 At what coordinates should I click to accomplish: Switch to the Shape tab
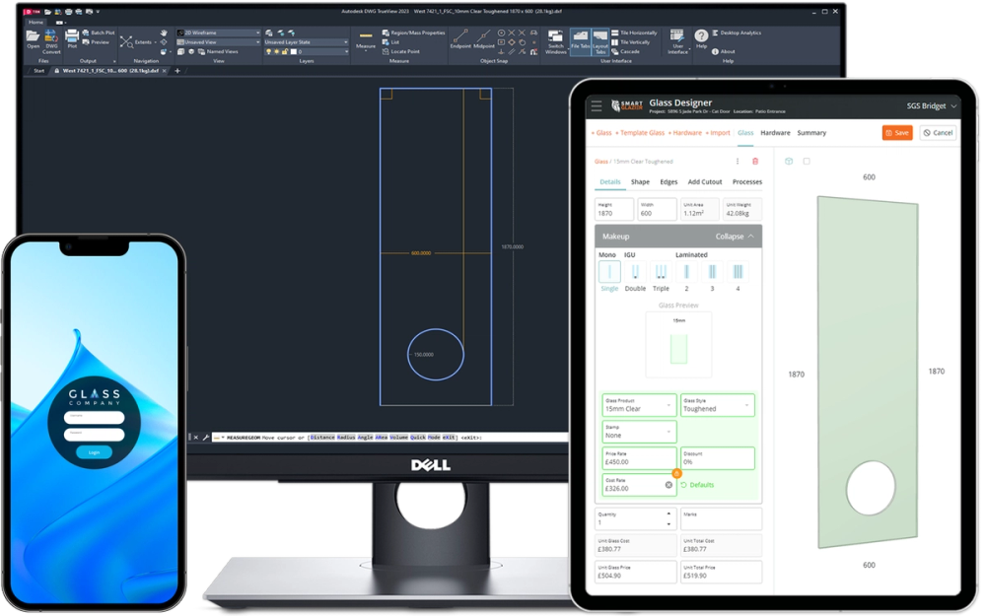click(640, 181)
